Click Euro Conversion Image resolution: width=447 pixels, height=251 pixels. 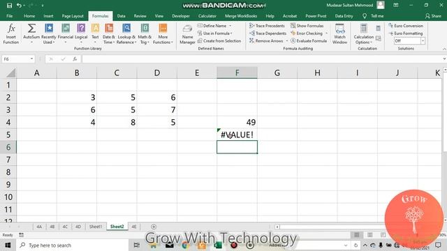pyautogui.click(x=406, y=26)
